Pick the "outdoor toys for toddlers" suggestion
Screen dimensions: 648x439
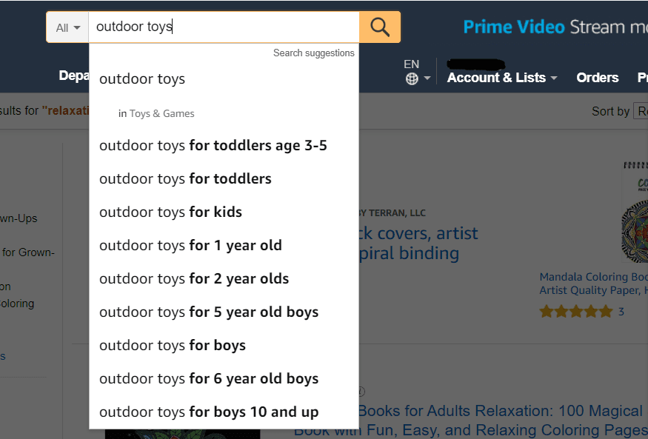[x=185, y=178]
